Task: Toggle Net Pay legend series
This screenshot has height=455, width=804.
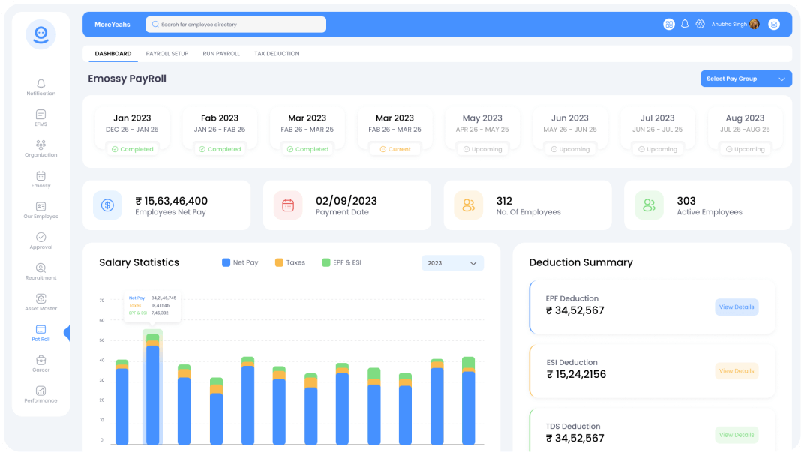Action: pyautogui.click(x=240, y=263)
